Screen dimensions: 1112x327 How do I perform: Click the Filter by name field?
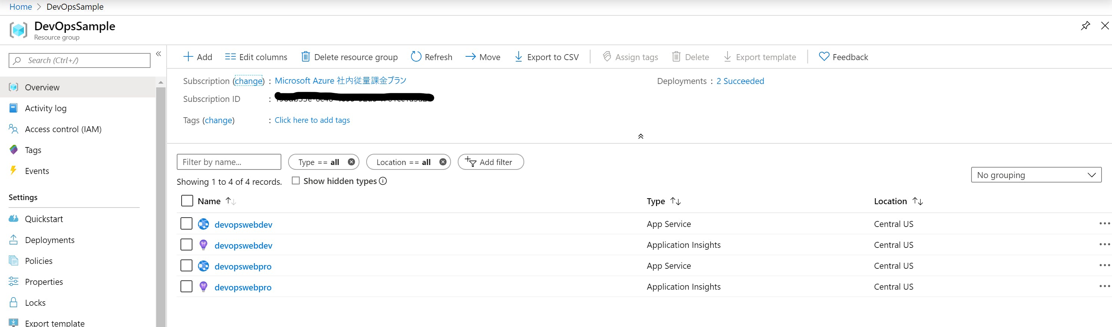pyautogui.click(x=229, y=162)
